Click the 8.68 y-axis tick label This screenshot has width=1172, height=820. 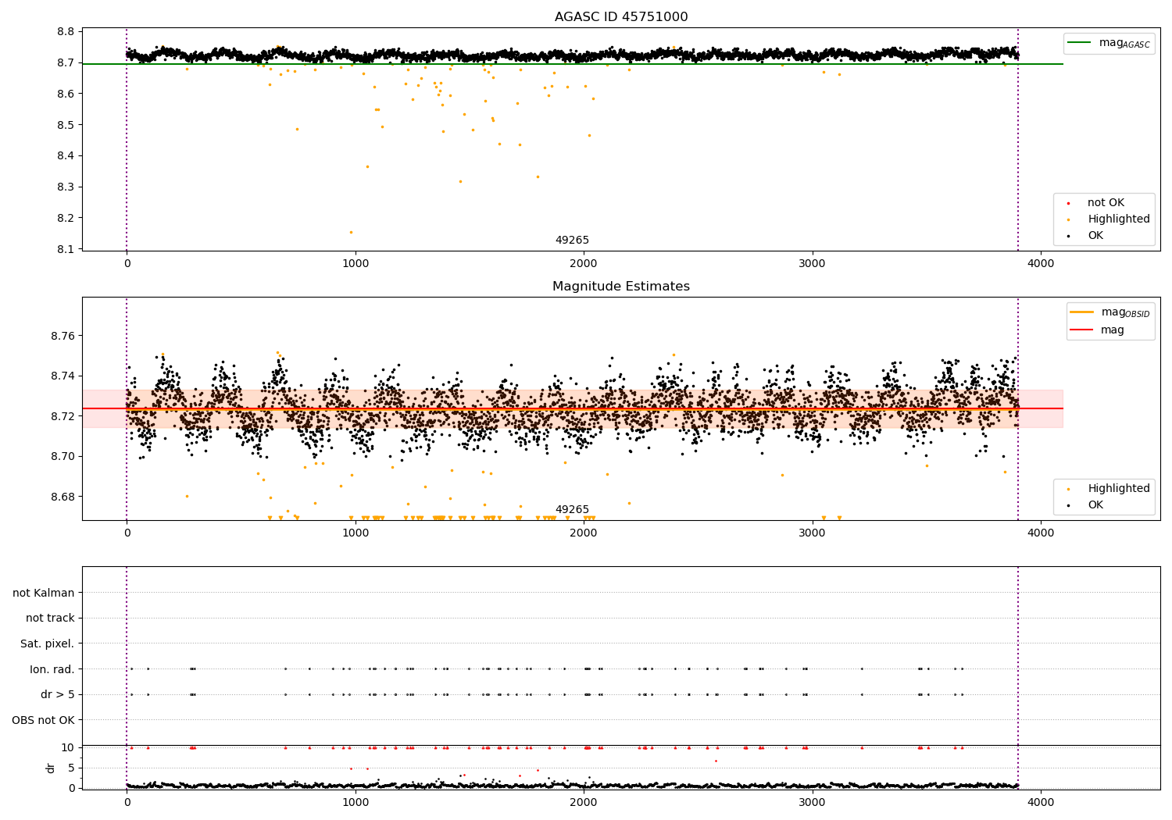tap(63, 497)
